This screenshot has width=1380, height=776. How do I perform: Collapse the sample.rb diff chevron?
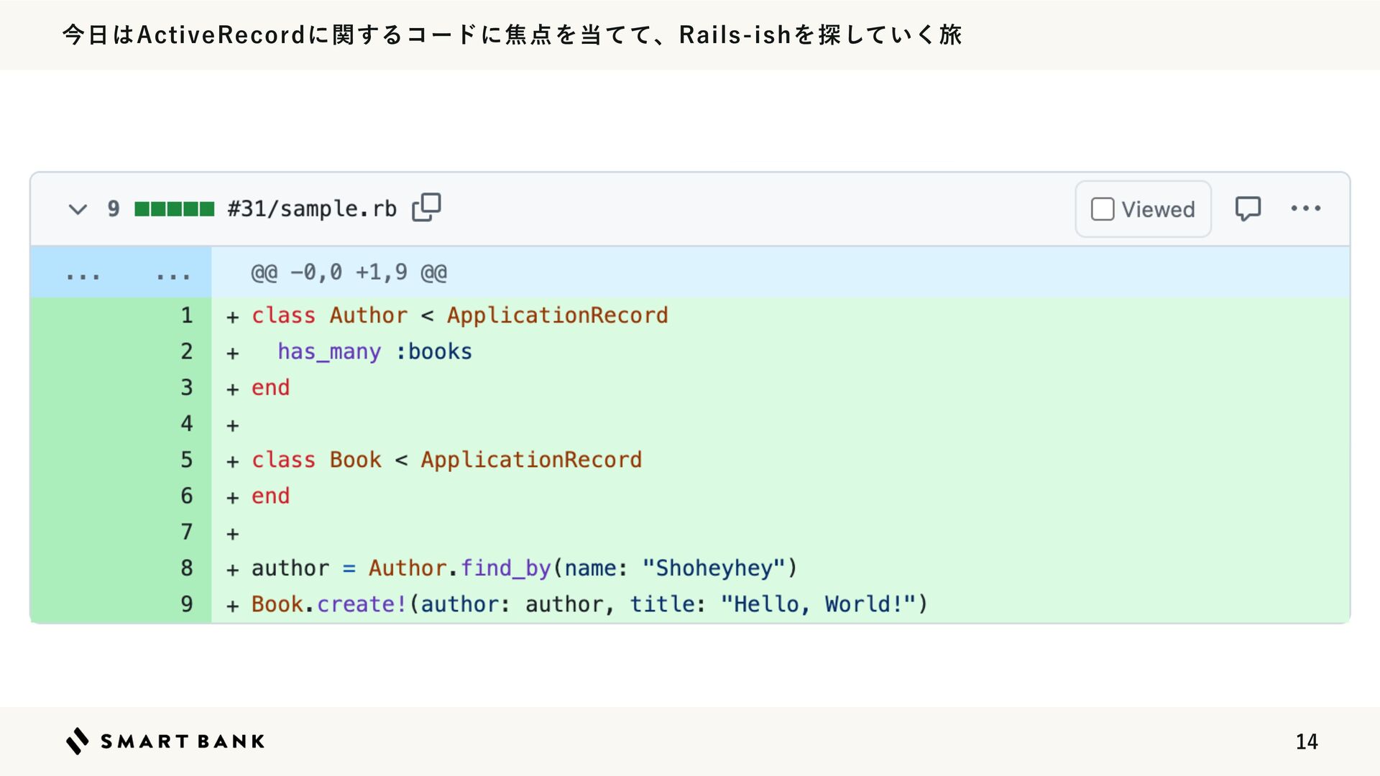coord(78,209)
